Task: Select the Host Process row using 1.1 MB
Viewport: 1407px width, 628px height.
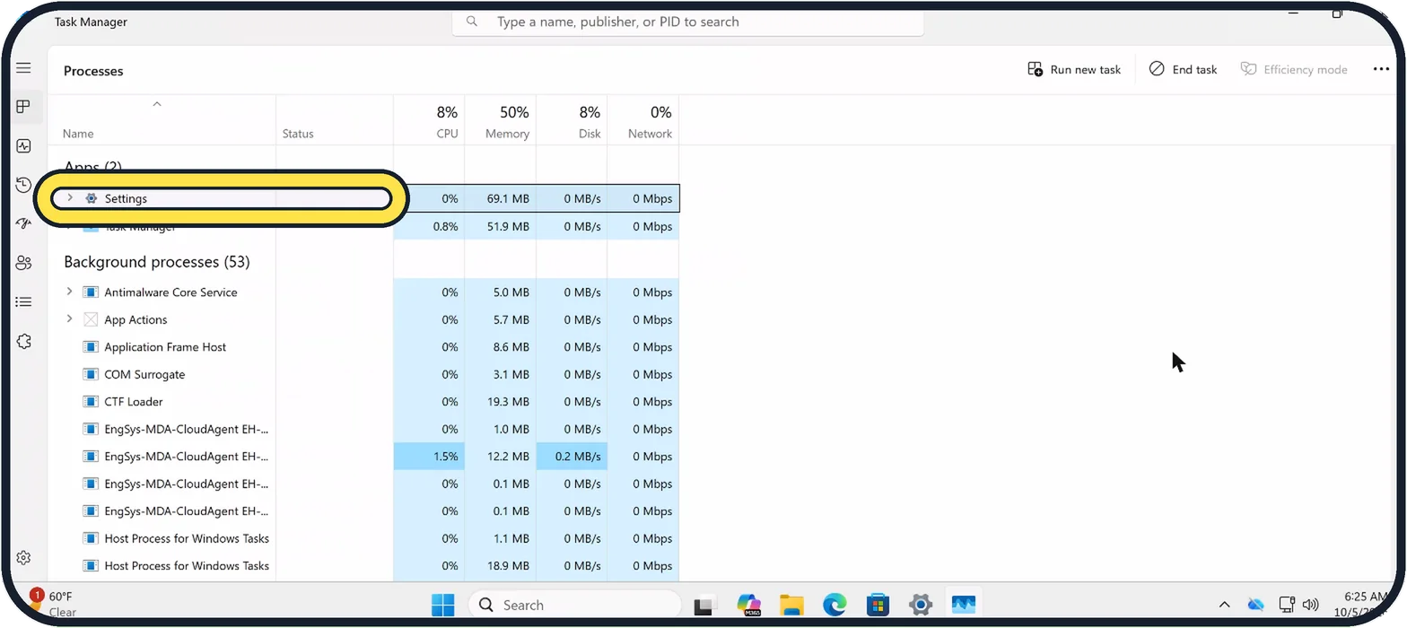Action: pos(363,538)
